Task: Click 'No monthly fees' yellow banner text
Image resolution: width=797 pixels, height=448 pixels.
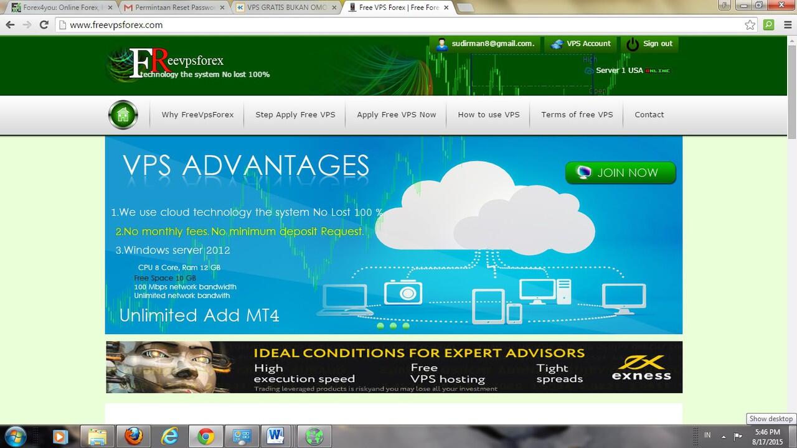Action: (x=240, y=231)
